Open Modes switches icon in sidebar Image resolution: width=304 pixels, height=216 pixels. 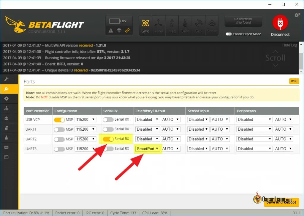[7, 128]
